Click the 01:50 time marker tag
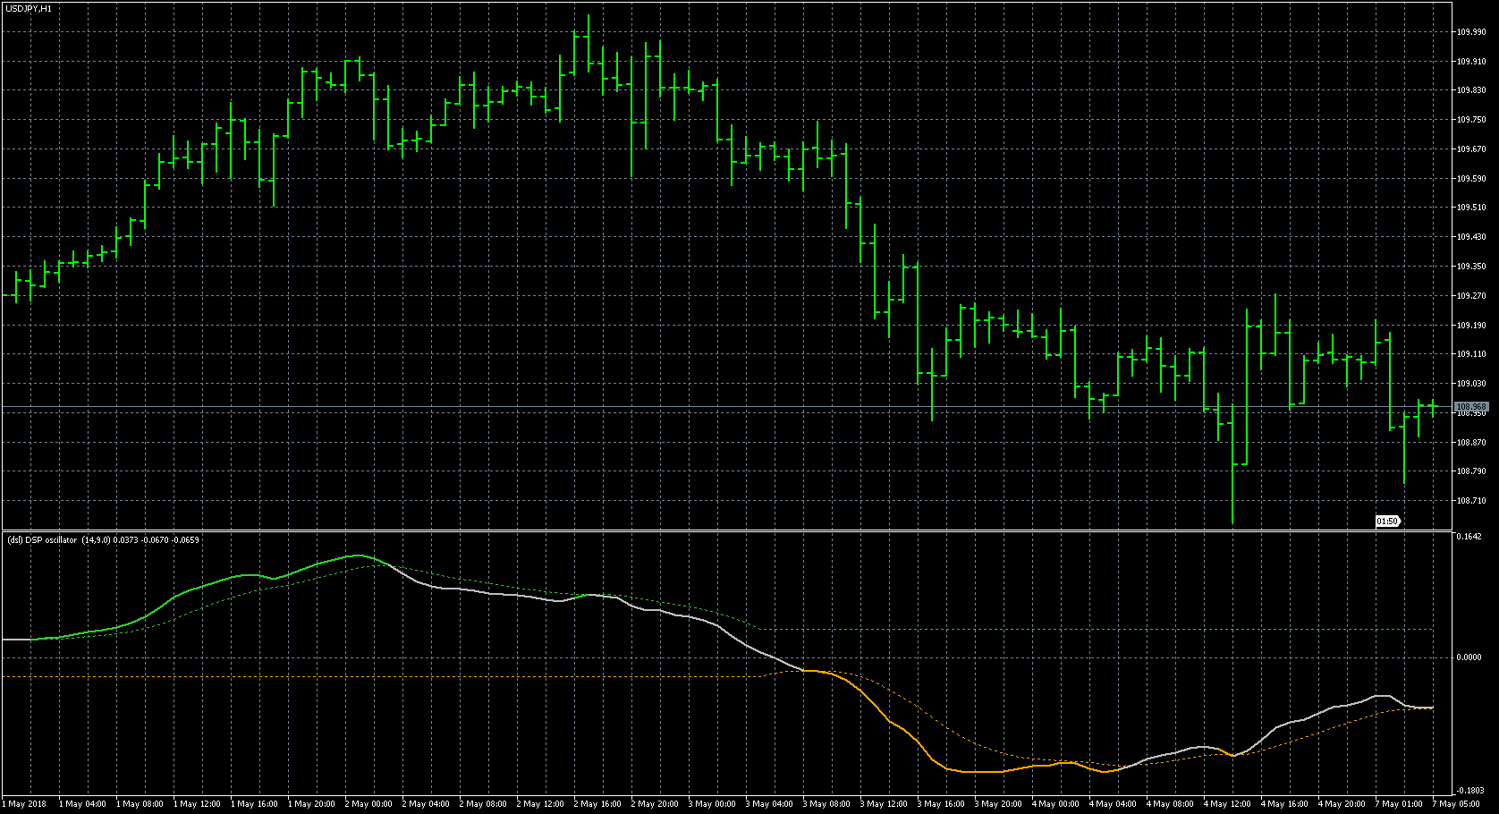 (1386, 521)
